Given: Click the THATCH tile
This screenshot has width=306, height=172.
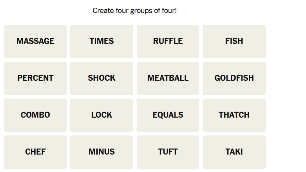Looking at the screenshot, I should (234, 115).
